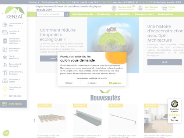Open the Elec & Ventilation fan icon

(x=5, y=57)
